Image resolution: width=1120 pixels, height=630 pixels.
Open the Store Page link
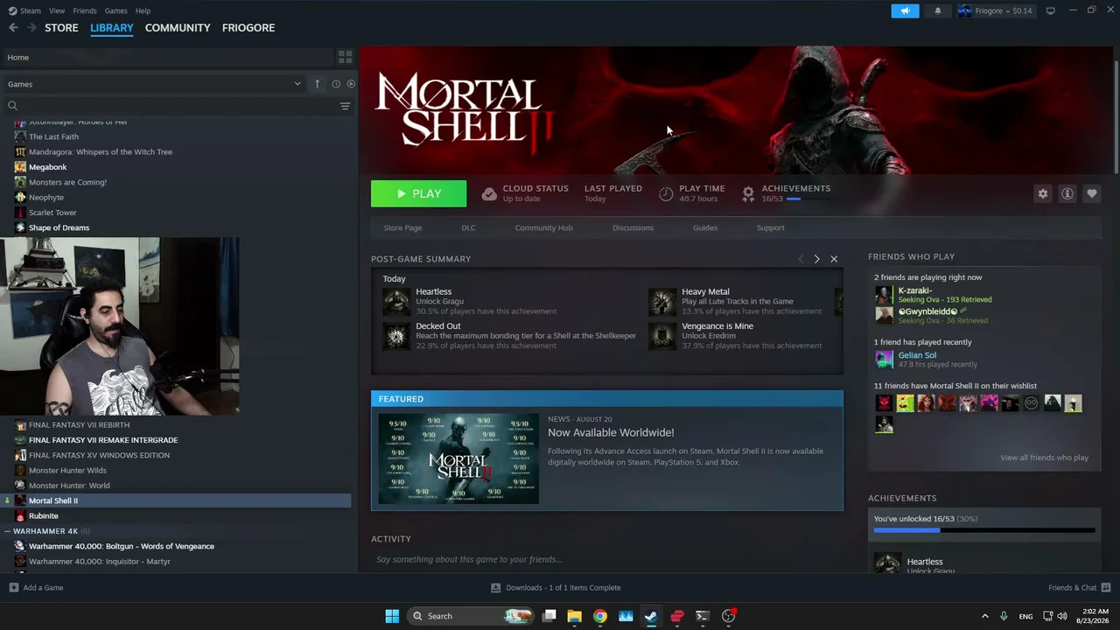pos(402,227)
